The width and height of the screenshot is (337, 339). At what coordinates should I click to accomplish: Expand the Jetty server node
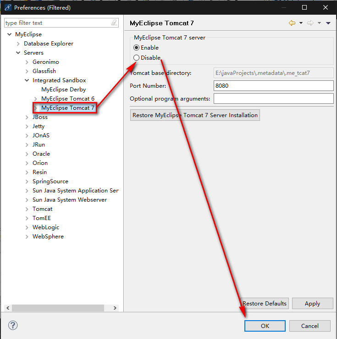click(27, 126)
